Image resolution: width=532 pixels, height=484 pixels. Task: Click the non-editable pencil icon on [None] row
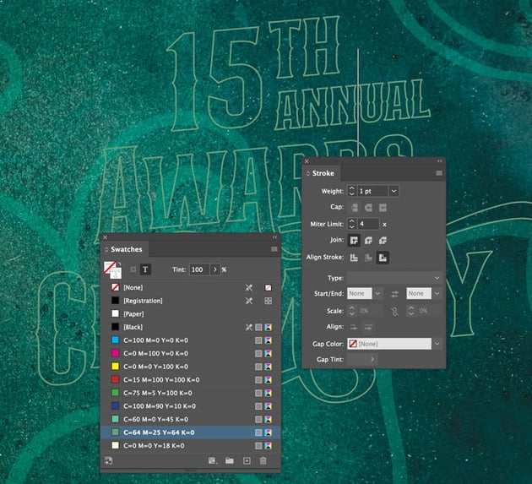(x=249, y=287)
